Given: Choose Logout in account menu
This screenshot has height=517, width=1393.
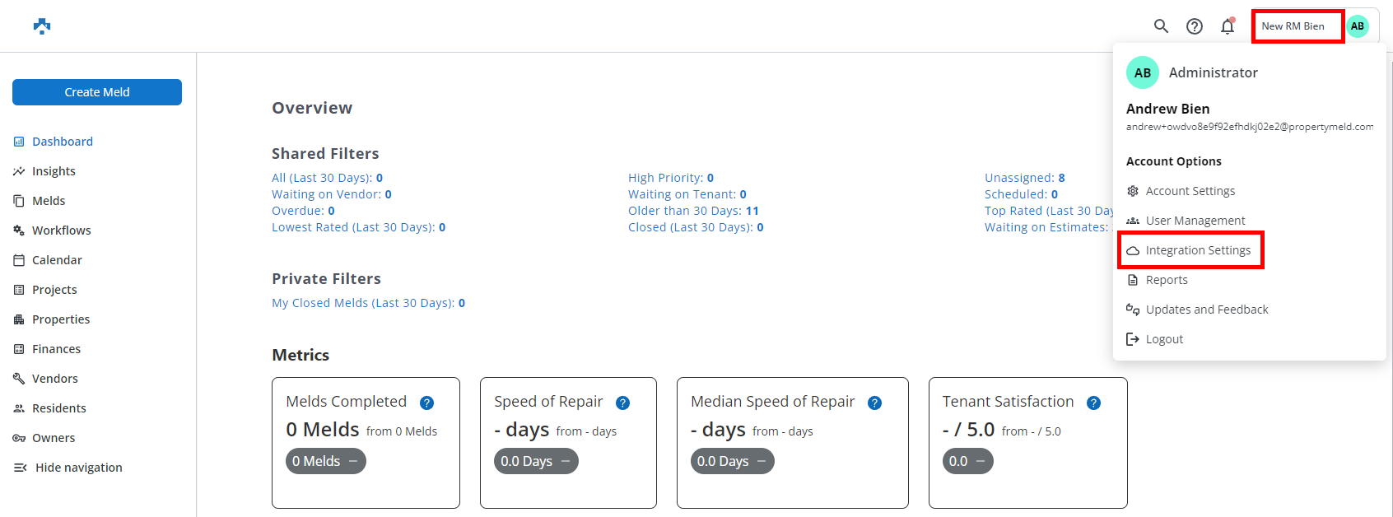Looking at the screenshot, I should click(1163, 339).
